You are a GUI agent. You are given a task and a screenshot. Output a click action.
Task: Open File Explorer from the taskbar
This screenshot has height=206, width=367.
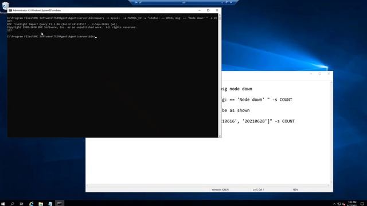tap(41, 204)
